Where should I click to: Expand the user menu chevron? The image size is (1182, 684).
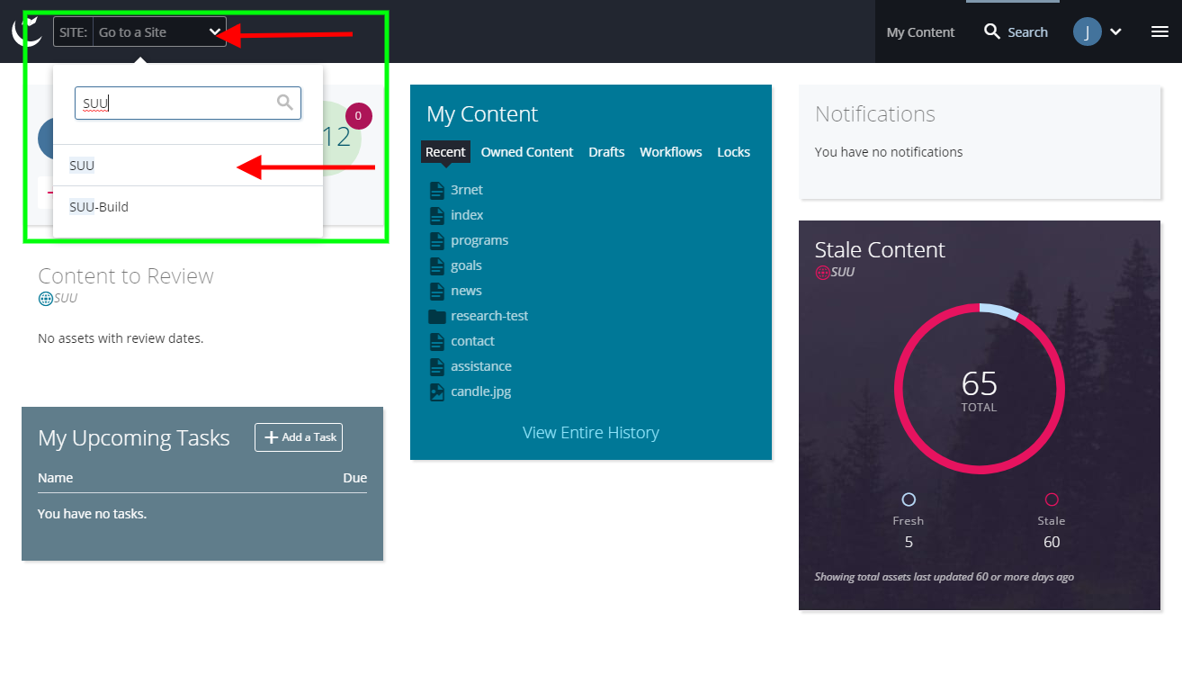(1115, 32)
